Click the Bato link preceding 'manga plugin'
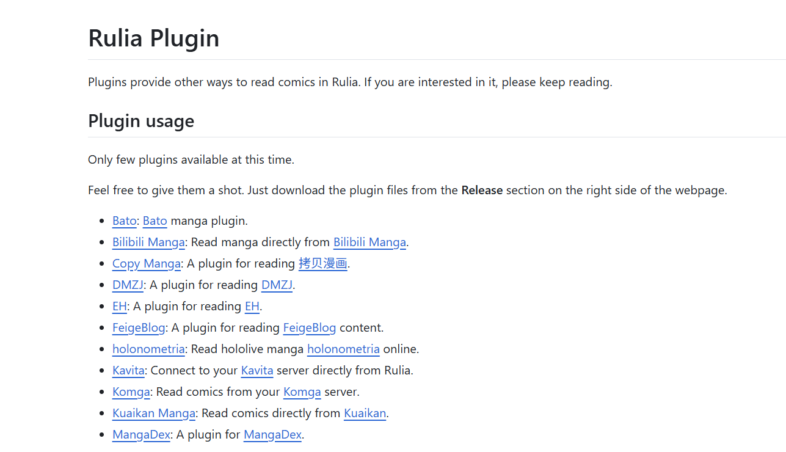Image resolution: width=786 pixels, height=452 pixels. click(155, 221)
